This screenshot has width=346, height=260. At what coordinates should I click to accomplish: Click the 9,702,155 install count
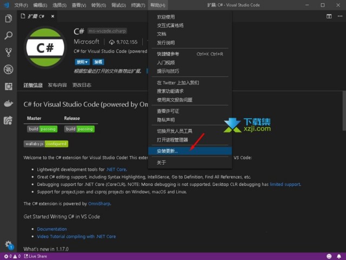pos(123,42)
